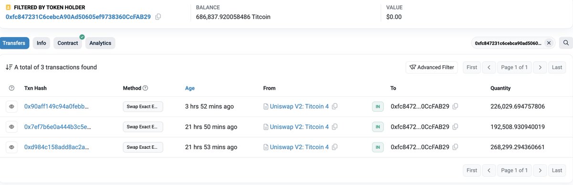This screenshot has width=573, height=185.
Task: Copy From address in 3 hrs 52 mins row
Action: 335,106
